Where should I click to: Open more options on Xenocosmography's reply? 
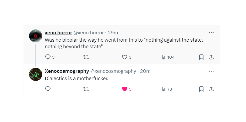[211, 71]
